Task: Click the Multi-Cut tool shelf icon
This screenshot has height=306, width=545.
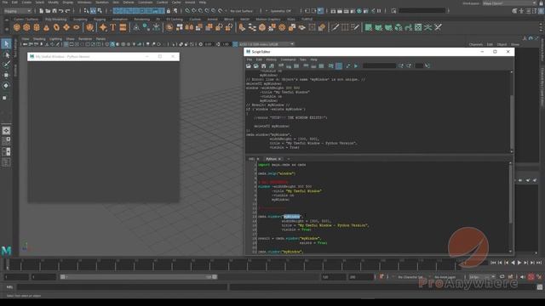Action: click(x=335, y=27)
